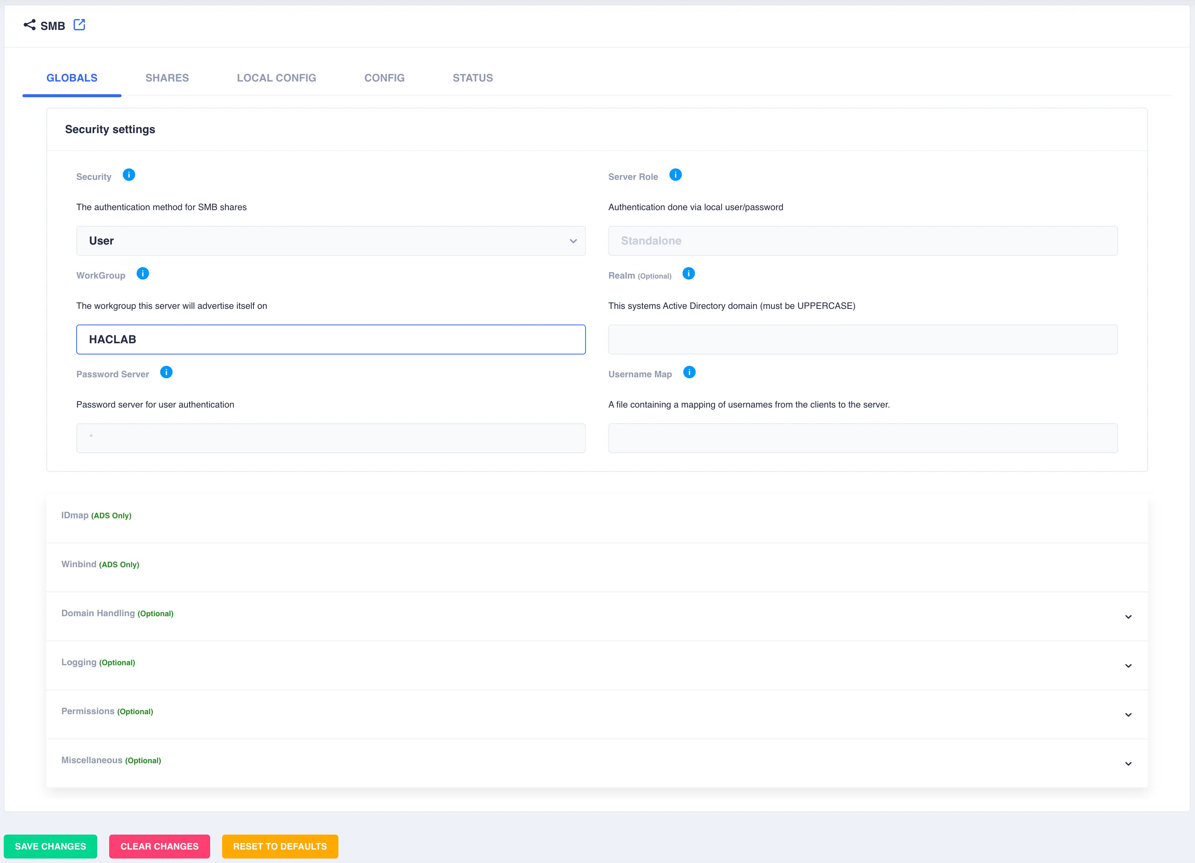Select the WorkGroup input field
The height and width of the screenshot is (863, 1195).
[x=331, y=340]
